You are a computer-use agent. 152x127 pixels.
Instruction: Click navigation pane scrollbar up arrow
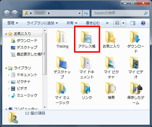pos(45,30)
